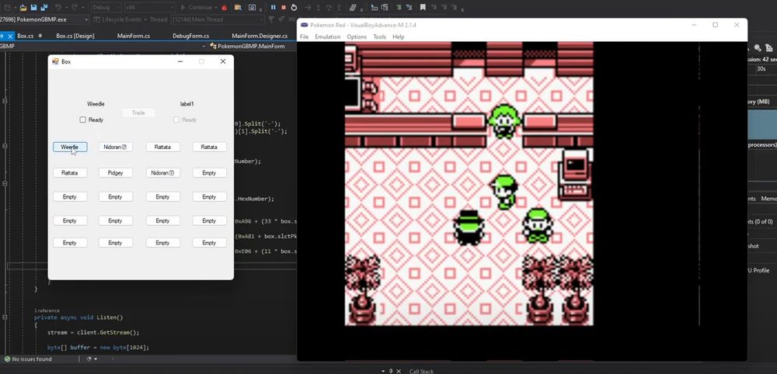777x374 pixels.
Task: Switch to the MainForm.cs tab
Action: coord(134,36)
